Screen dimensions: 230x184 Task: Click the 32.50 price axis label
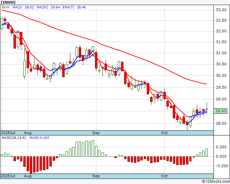coord(221,20)
